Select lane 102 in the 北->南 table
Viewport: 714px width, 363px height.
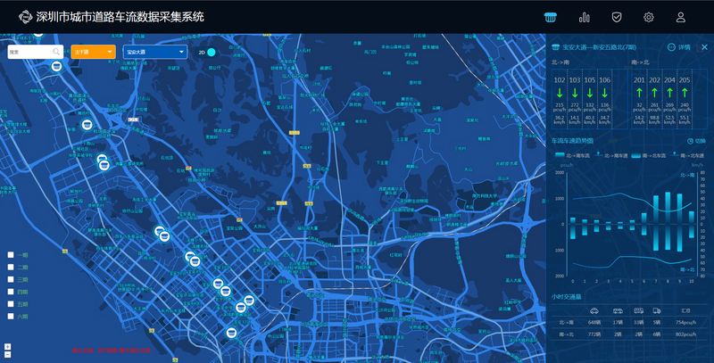[x=560, y=80]
